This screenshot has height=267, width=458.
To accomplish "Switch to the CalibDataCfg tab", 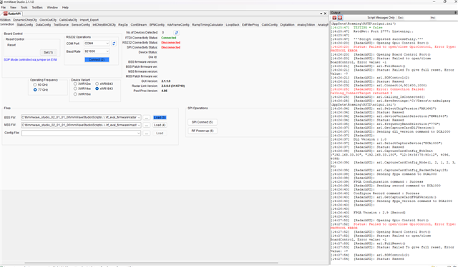I will pos(68,20).
